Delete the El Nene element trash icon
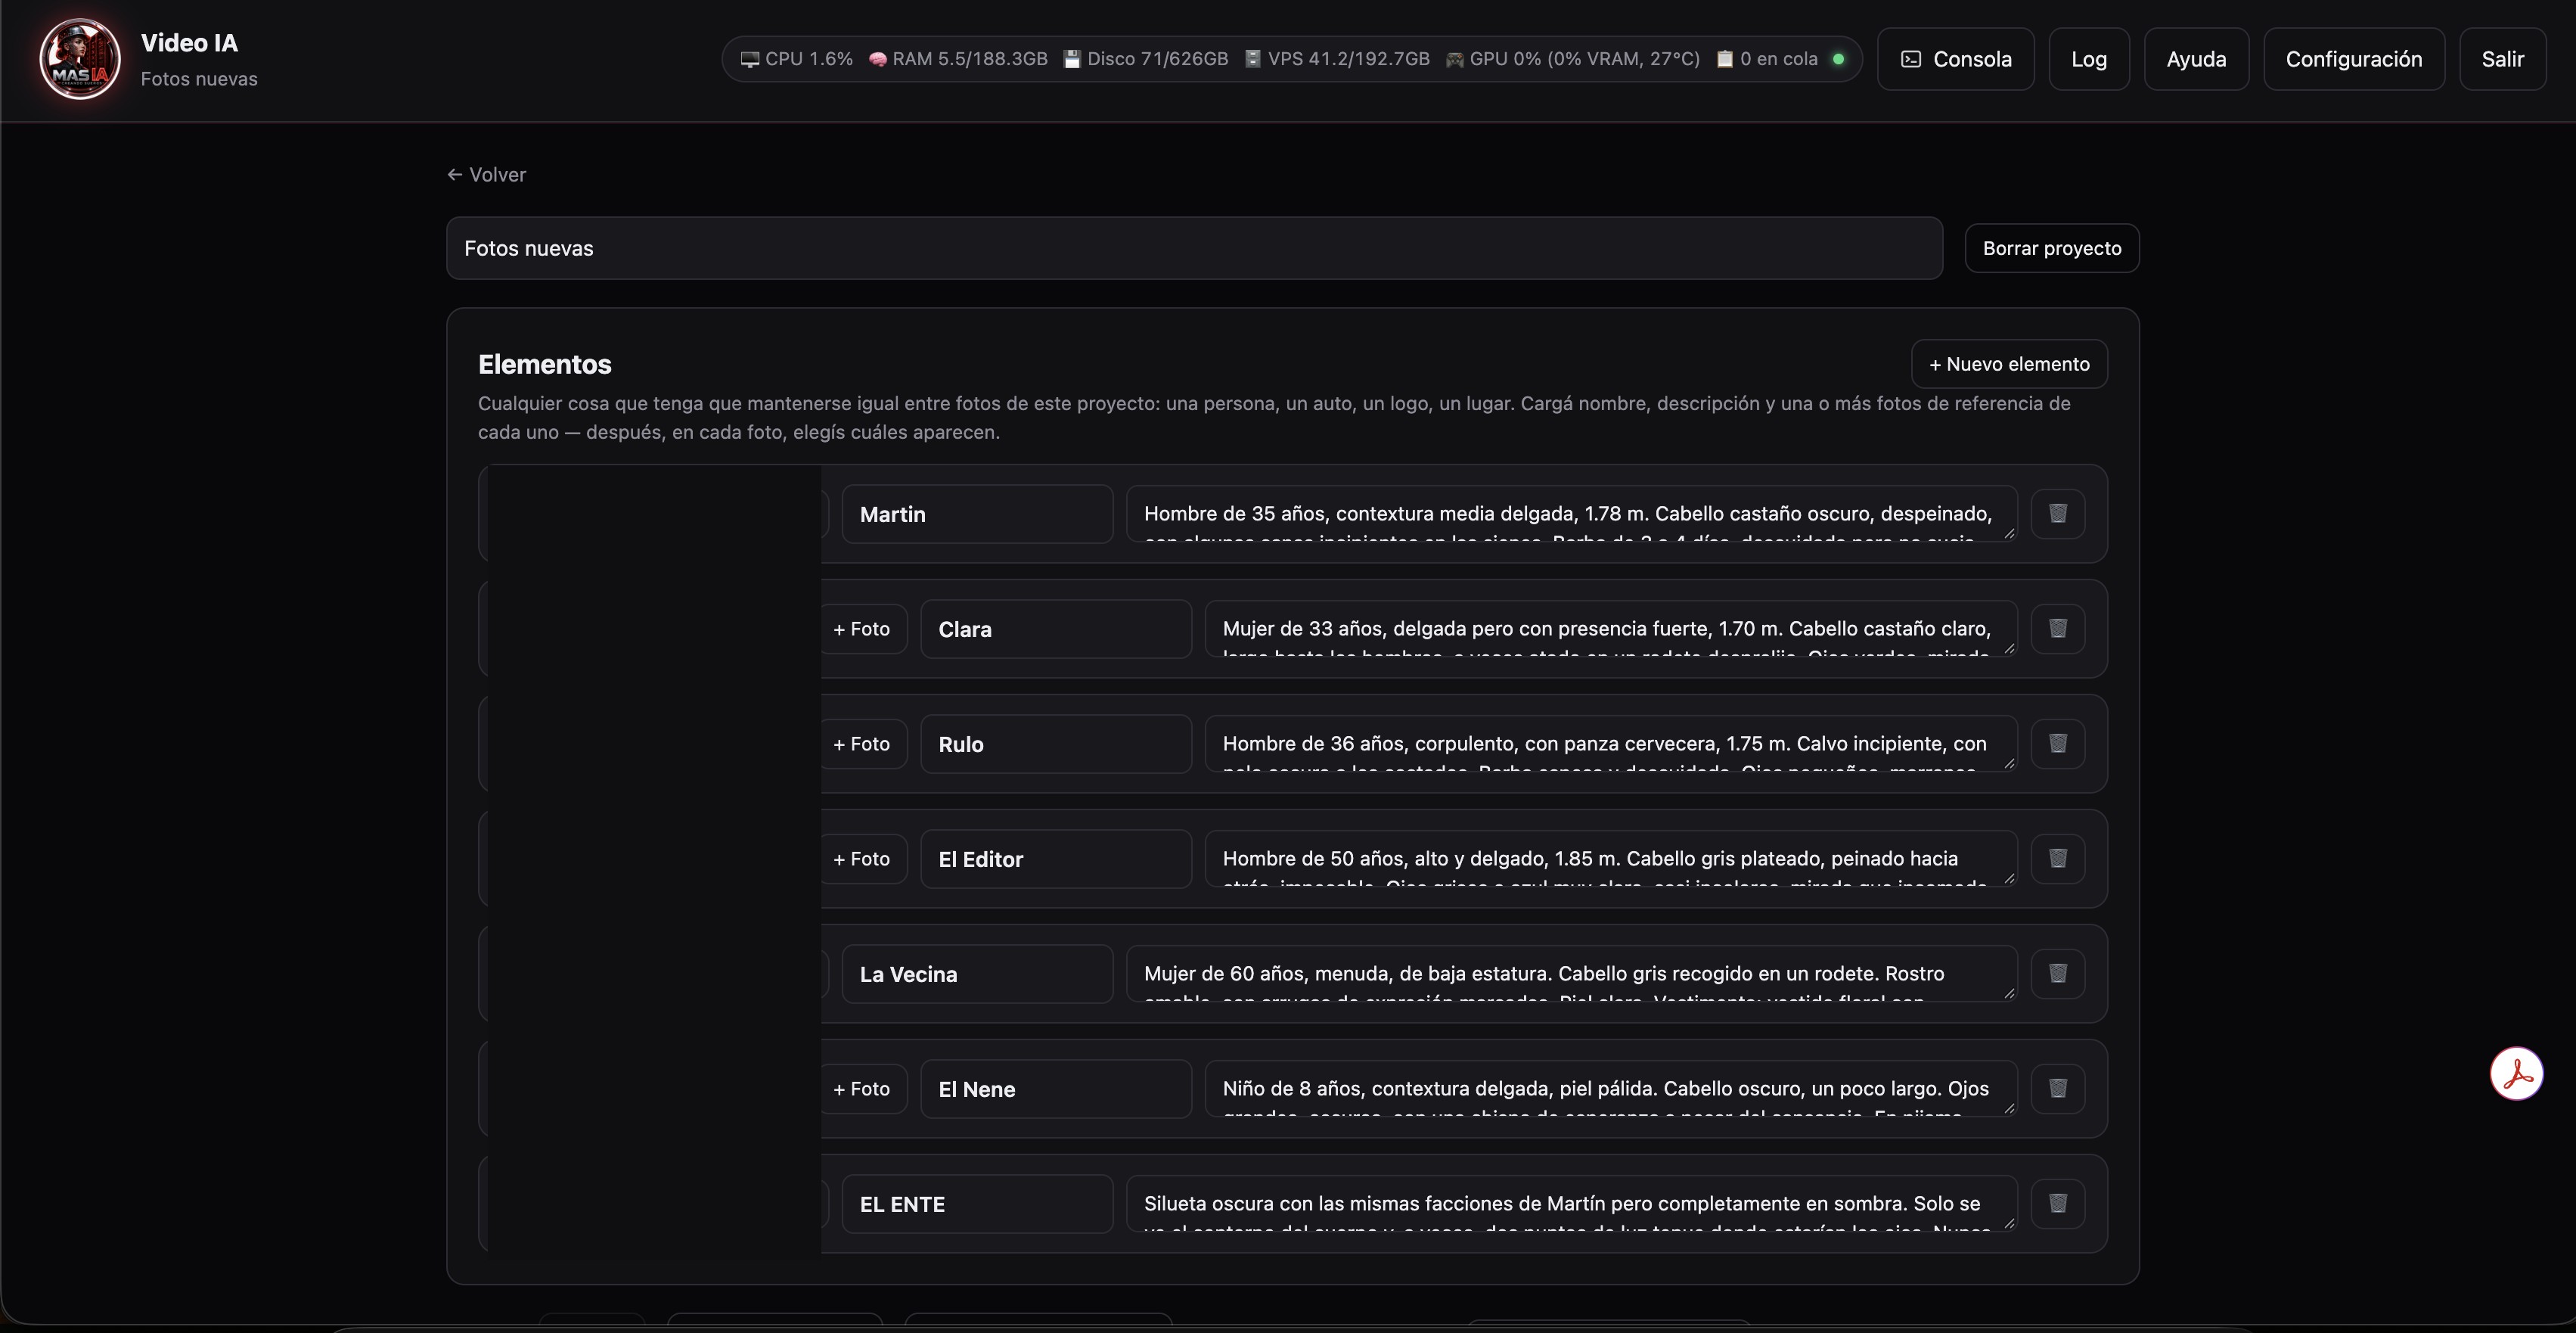 [2057, 1088]
